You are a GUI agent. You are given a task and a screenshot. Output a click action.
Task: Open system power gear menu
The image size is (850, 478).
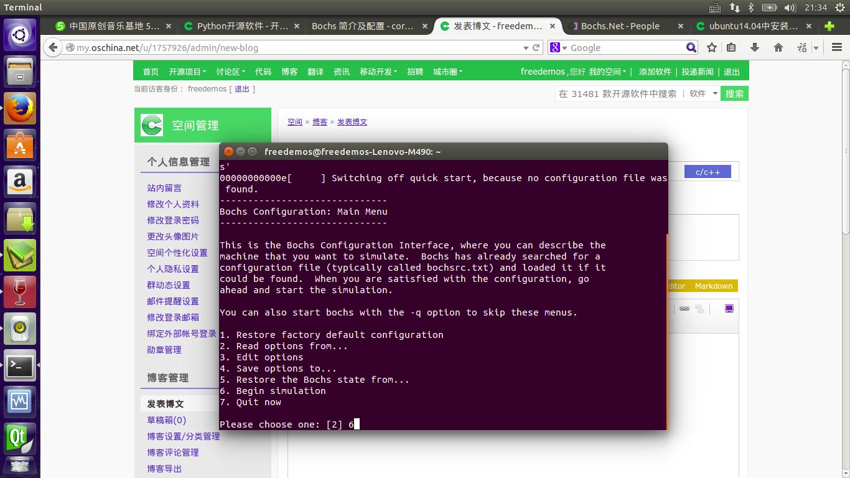coord(840,7)
